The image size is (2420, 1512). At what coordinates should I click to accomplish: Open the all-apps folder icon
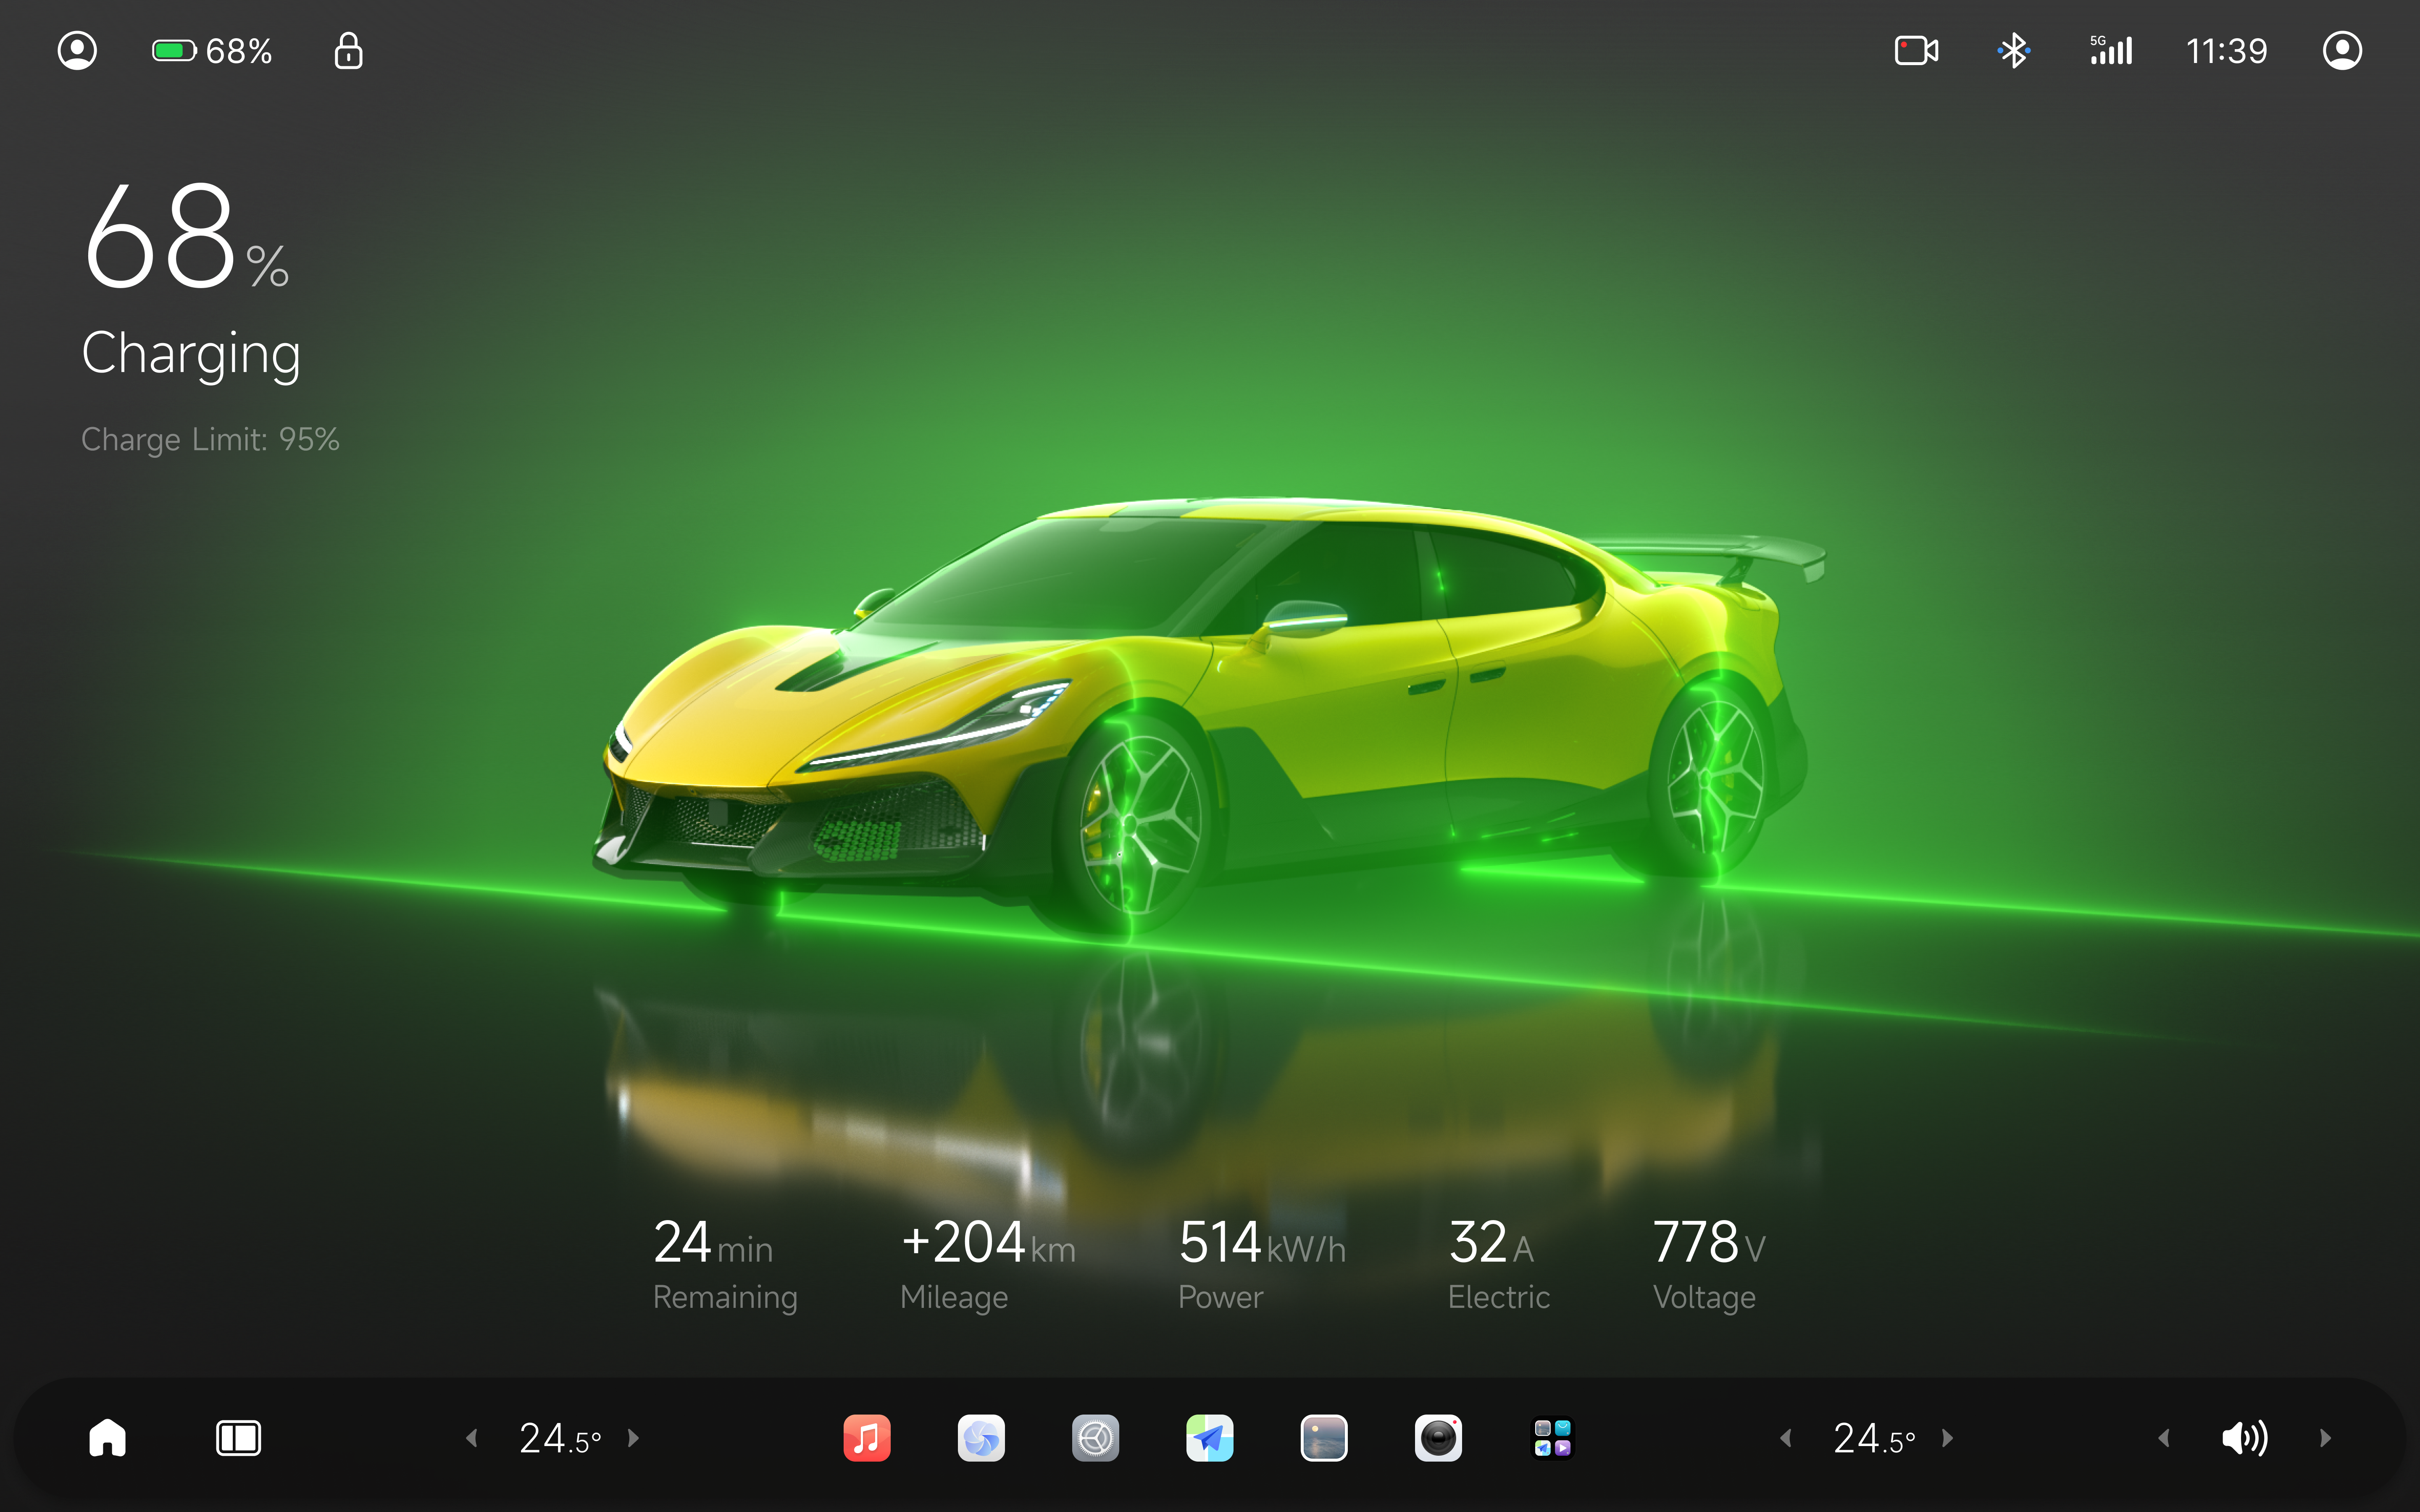coord(1552,1438)
